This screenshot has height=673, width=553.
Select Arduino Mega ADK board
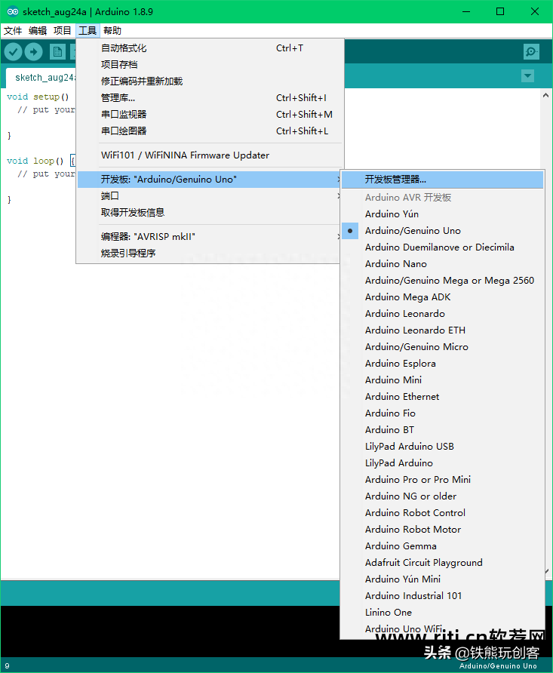point(442,297)
